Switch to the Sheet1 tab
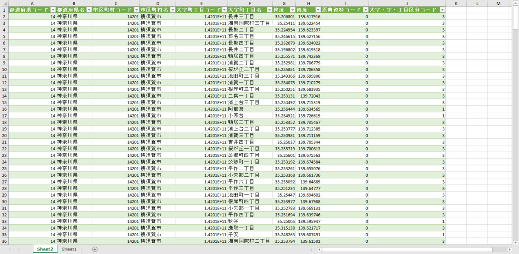 tap(69, 249)
